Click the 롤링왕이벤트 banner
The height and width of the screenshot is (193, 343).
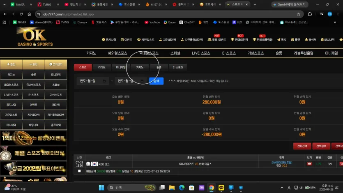click(x=33, y=138)
